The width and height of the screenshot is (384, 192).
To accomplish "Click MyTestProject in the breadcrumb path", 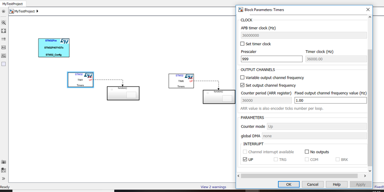I will point(25,11).
